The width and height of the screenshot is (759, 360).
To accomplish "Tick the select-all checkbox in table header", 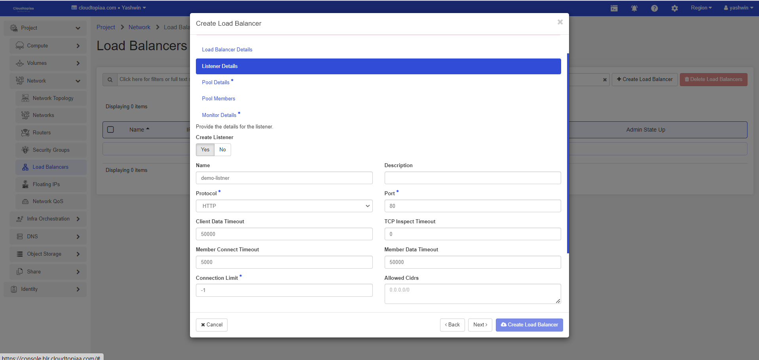I will pos(111,130).
